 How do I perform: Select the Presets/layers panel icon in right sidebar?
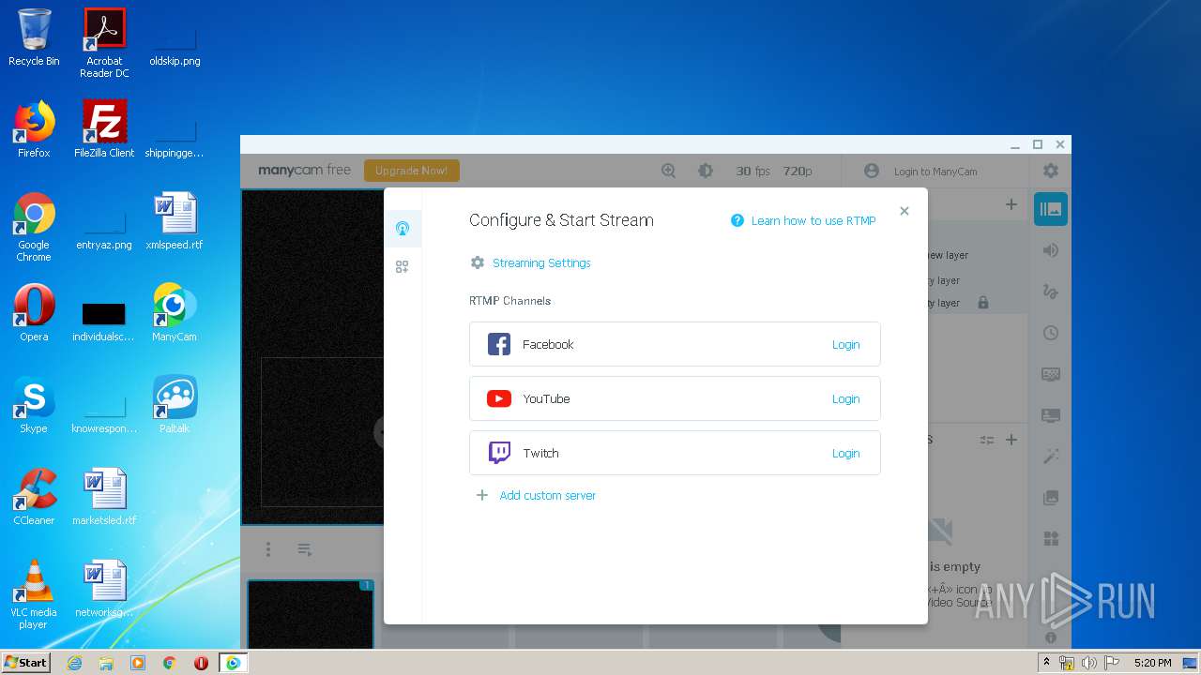coord(1051,209)
